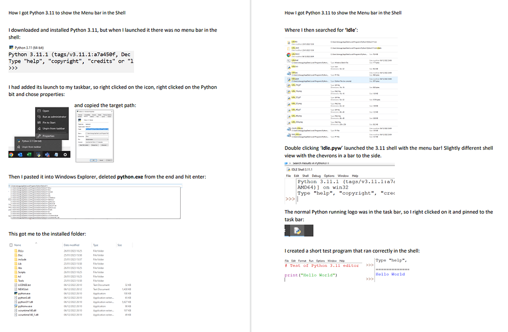
Task: Click the IDLE Shell 3.11.1 title icon
Action: click(288, 169)
